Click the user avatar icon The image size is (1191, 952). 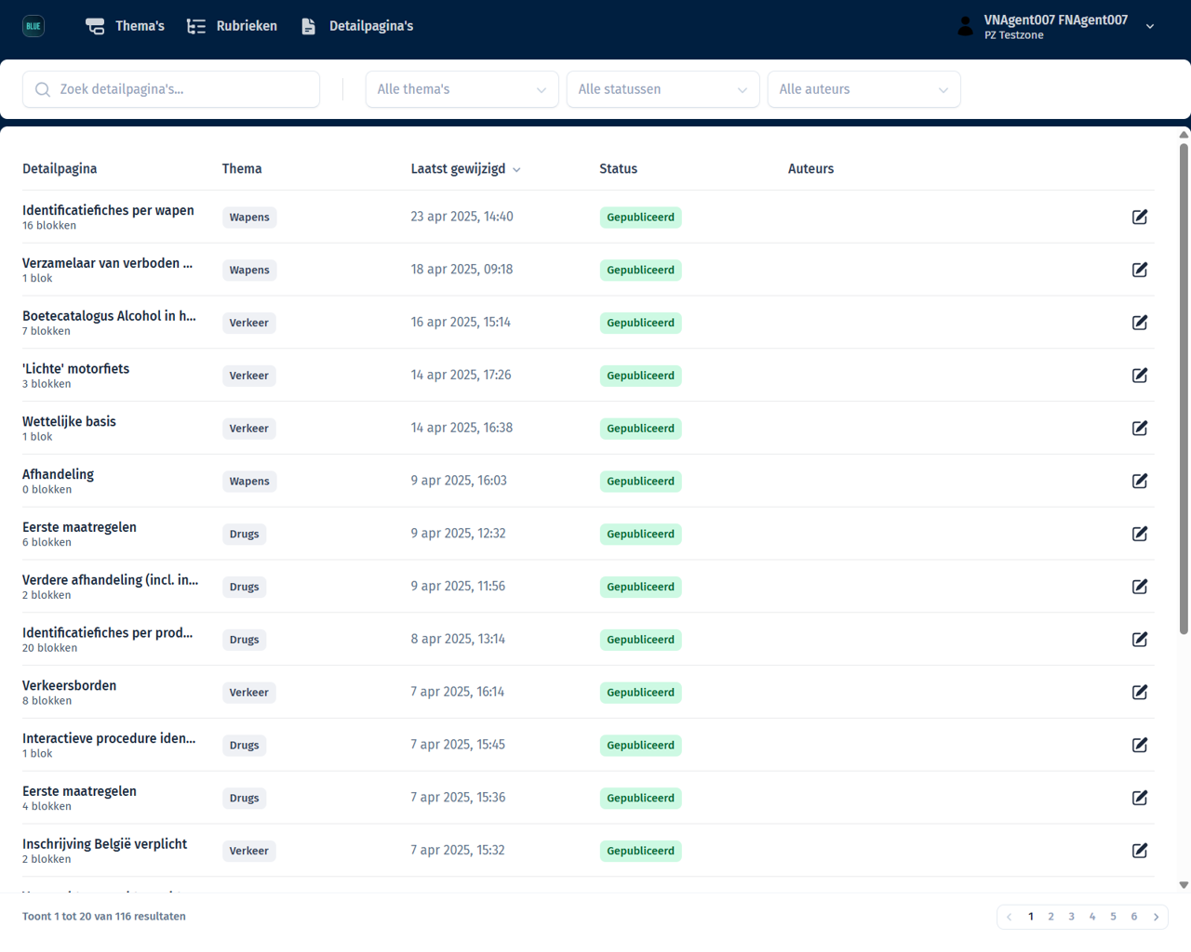coord(966,26)
